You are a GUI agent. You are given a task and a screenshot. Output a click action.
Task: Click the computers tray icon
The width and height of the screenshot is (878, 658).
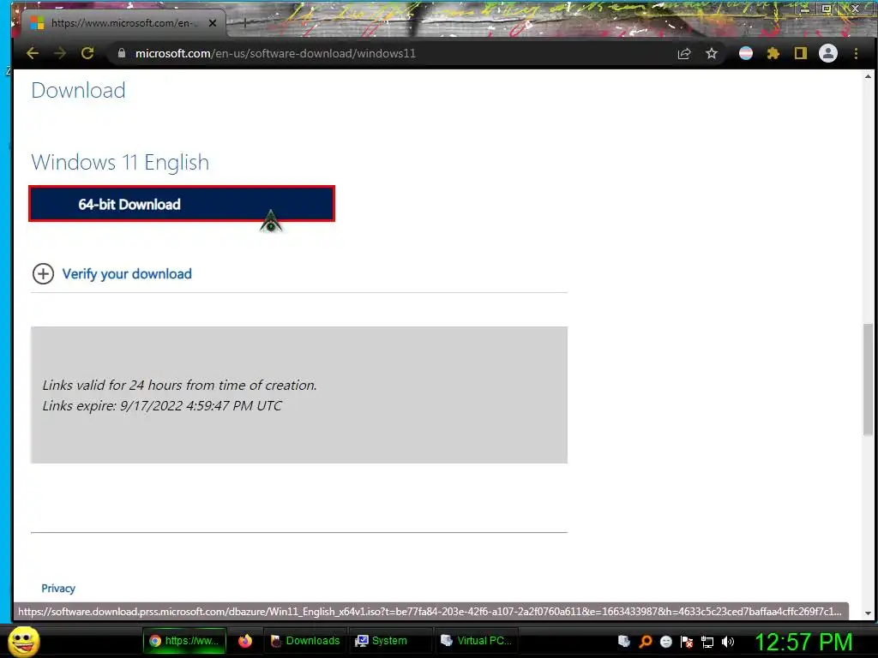click(x=624, y=641)
